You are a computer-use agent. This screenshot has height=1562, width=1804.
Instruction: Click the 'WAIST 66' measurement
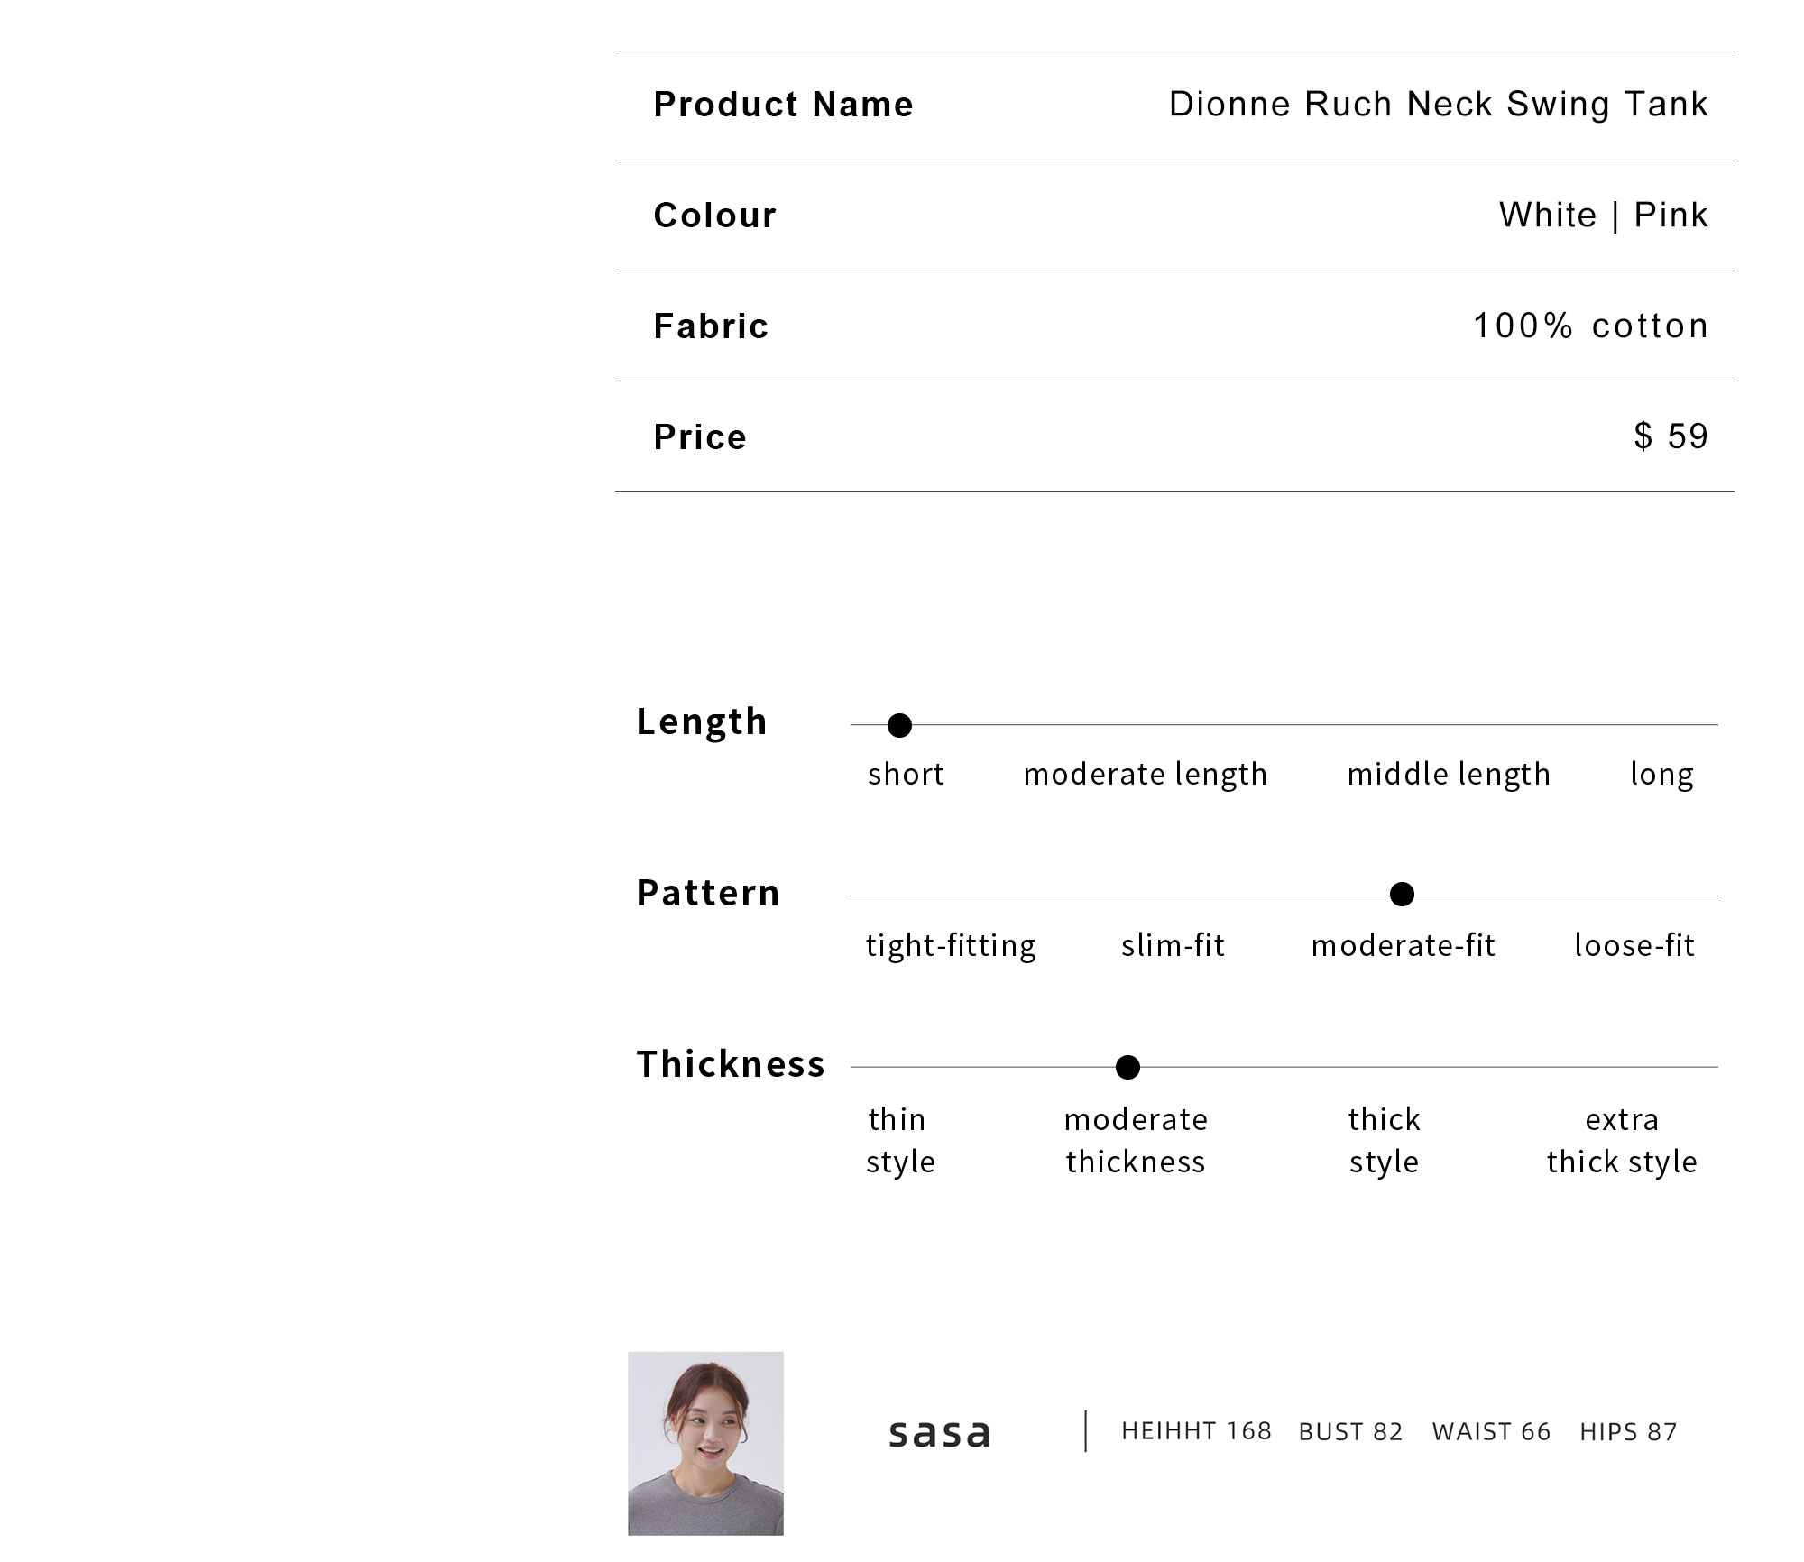(1491, 1432)
